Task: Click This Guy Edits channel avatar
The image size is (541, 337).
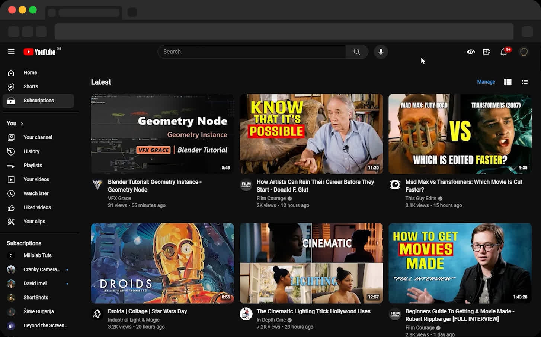Action: [x=395, y=185]
